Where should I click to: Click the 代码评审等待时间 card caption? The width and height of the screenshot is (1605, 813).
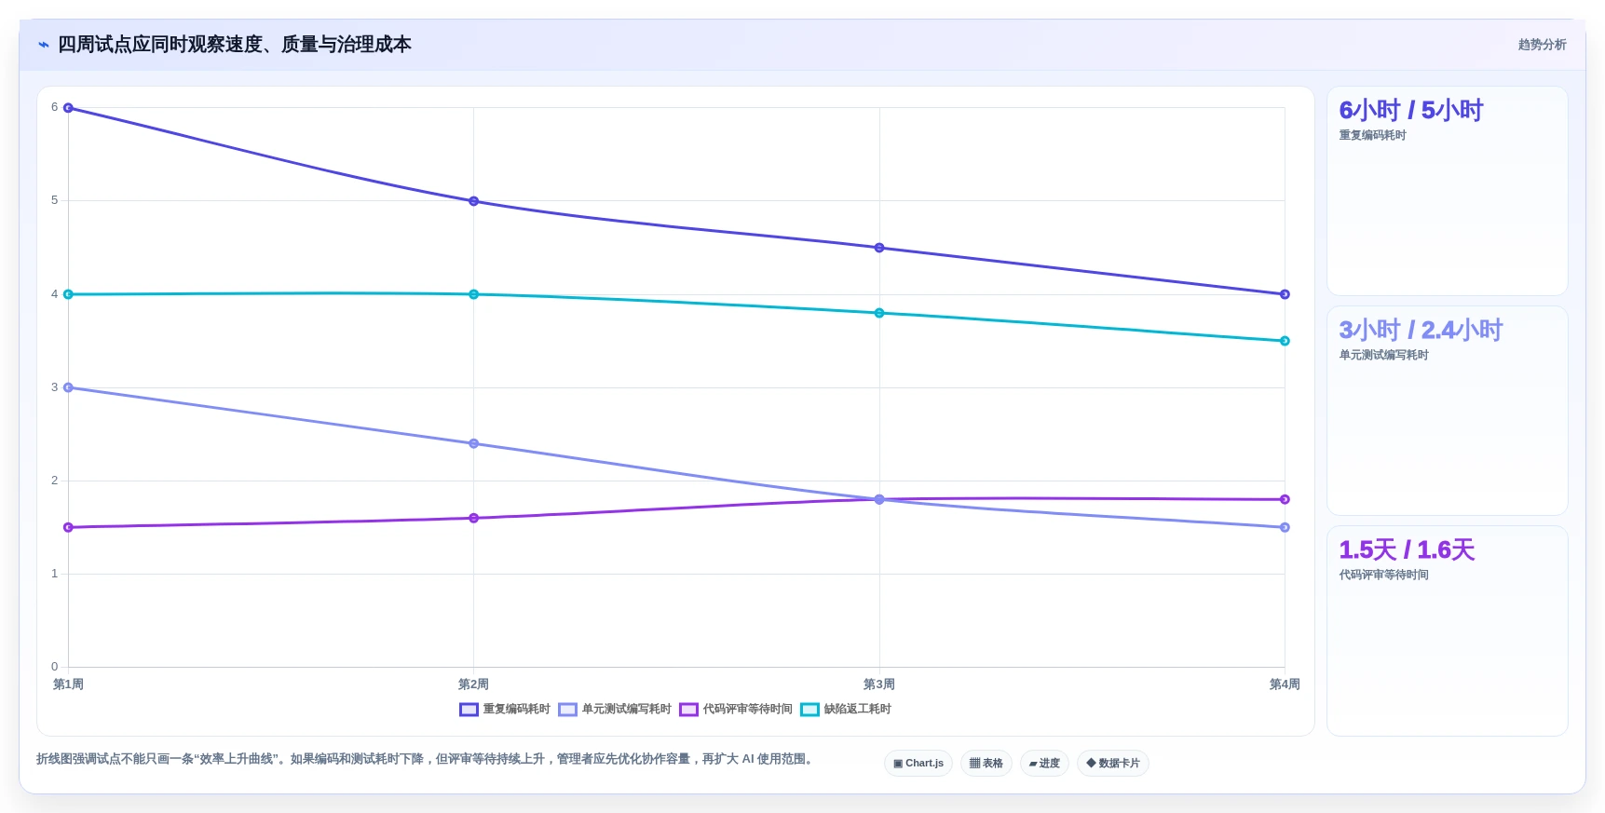coord(1383,576)
